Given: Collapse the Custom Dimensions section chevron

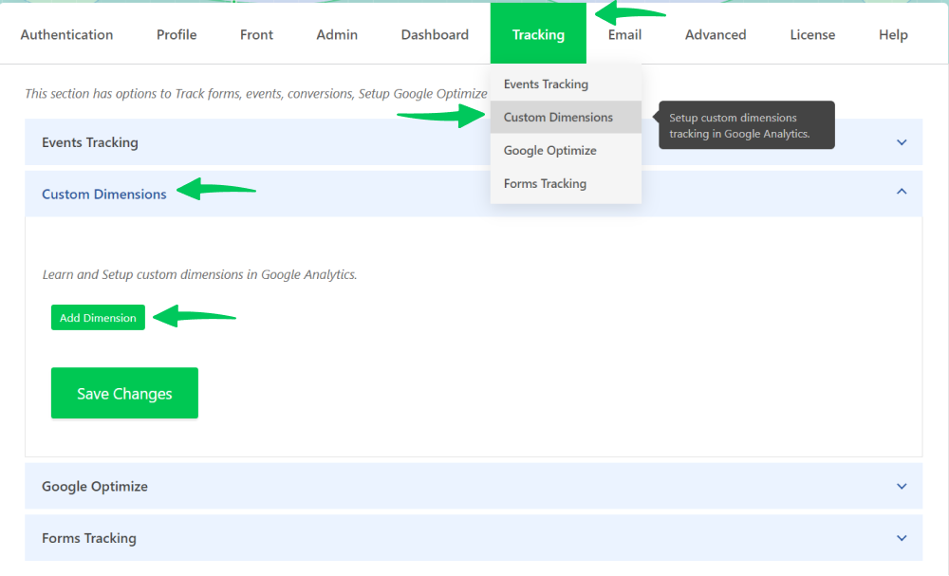Looking at the screenshot, I should [902, 193].
